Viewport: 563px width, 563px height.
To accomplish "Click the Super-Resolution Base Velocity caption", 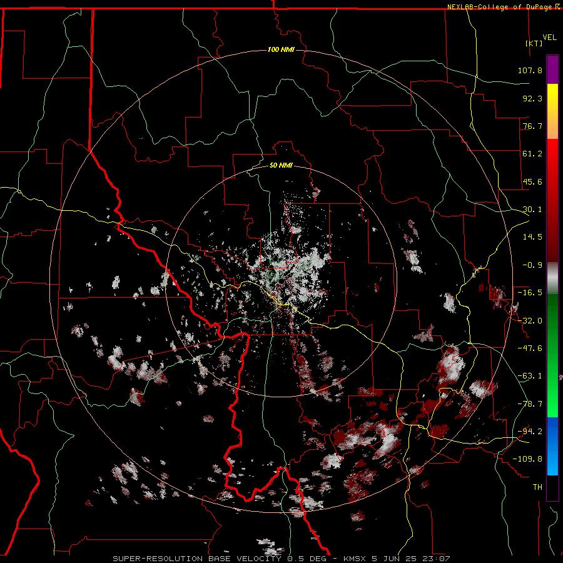I will pyautogui.click(x=281, y=559).
